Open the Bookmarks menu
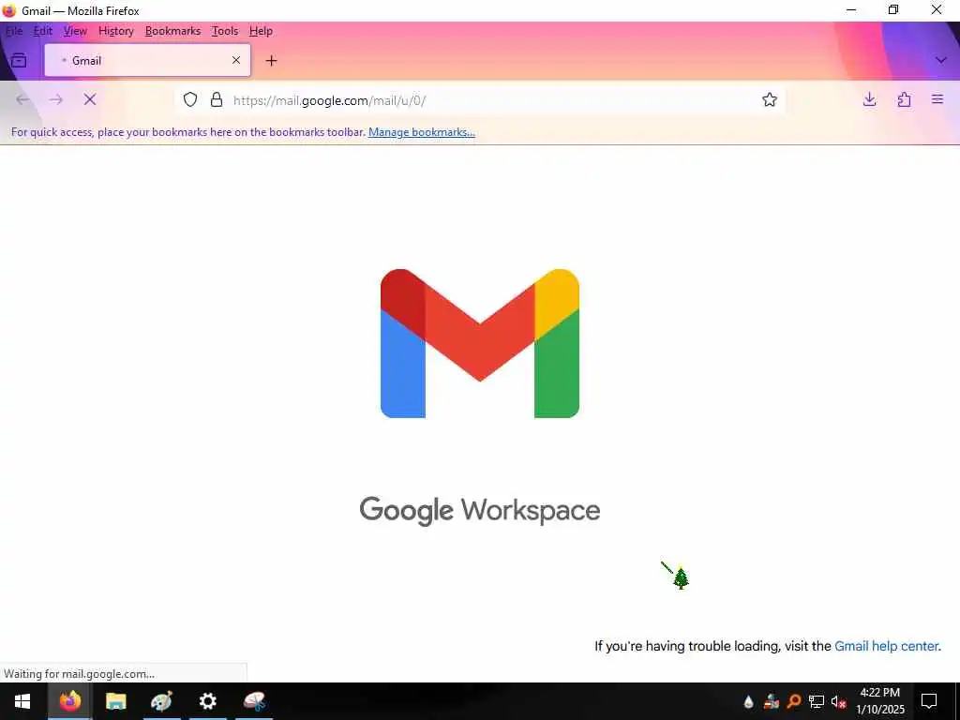 point(172,31)
